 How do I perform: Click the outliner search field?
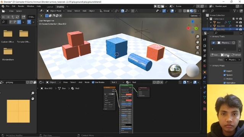click(220, 11)
